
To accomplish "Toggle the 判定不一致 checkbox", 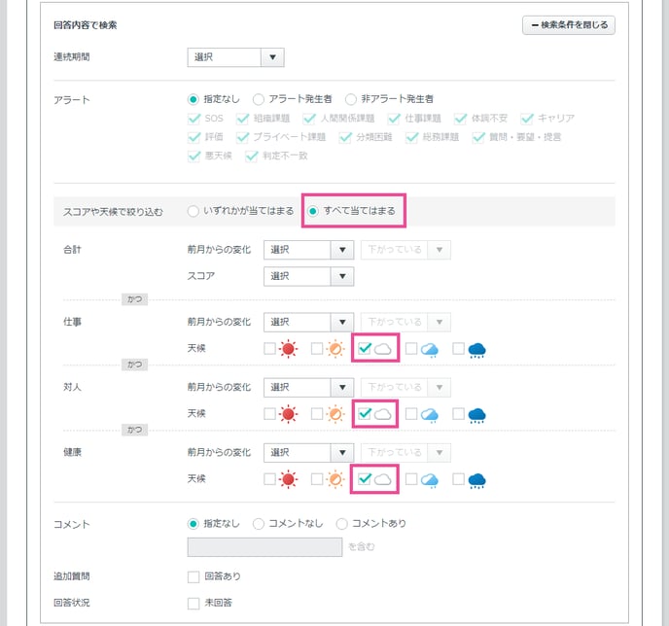I will point(252,156).
